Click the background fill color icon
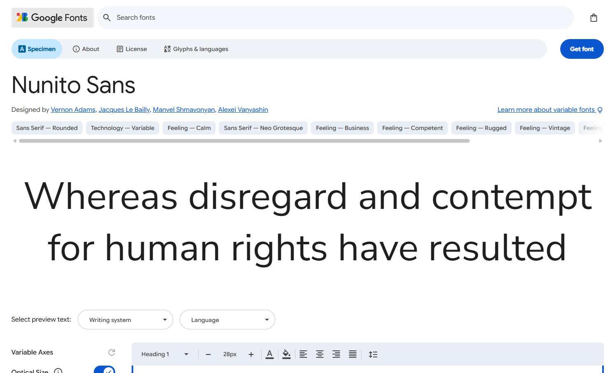The width and height of the screenshot is (610, 373). coord(287,354)
